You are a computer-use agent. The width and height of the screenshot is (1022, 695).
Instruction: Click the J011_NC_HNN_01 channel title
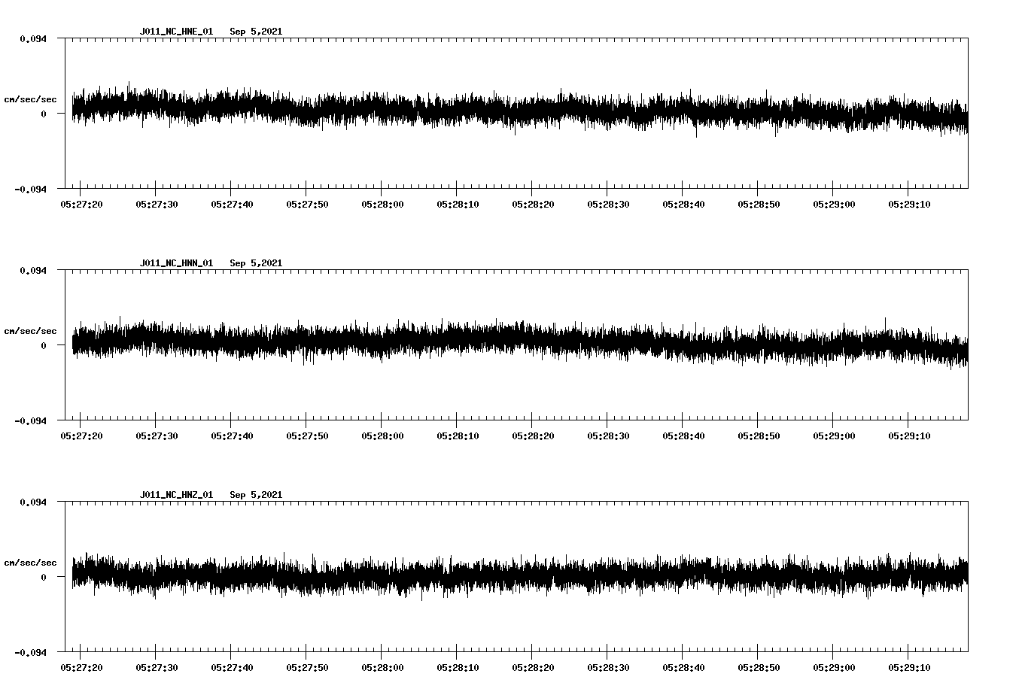click(176, 263)
